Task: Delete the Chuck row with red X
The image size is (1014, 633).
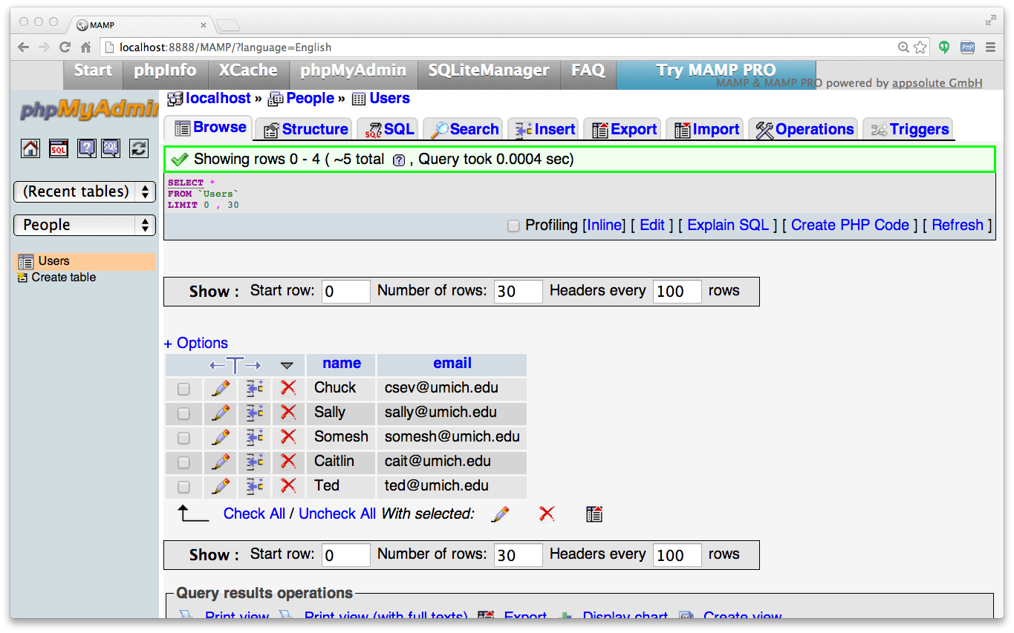Action: 288,388
